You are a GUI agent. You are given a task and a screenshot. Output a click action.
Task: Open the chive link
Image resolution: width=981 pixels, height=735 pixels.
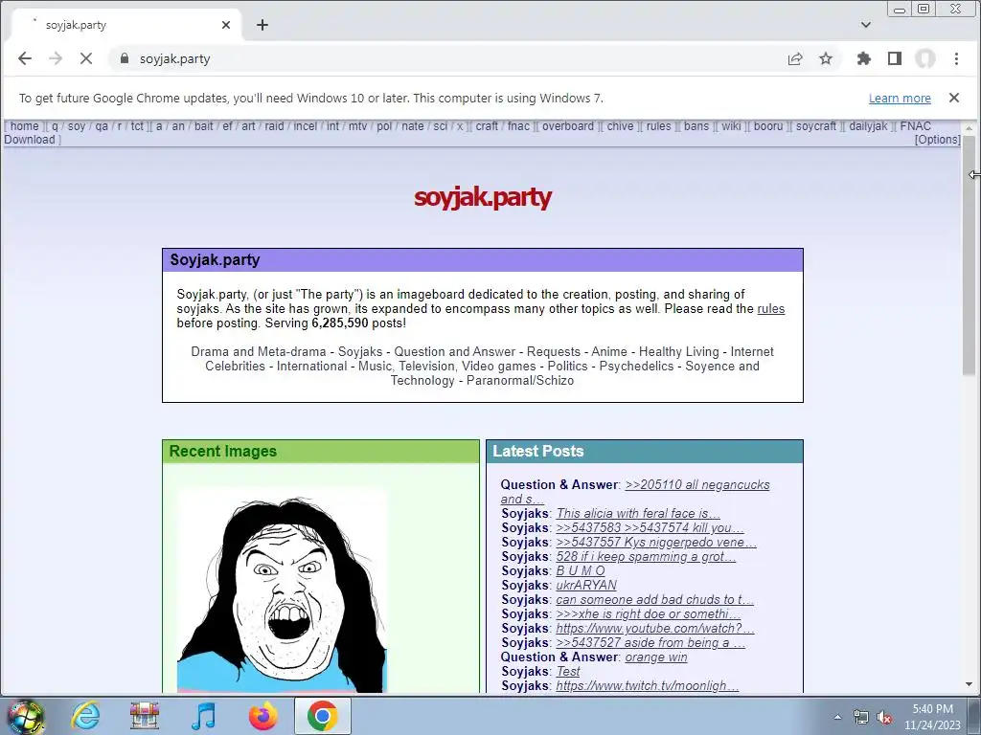coord(620,126)
